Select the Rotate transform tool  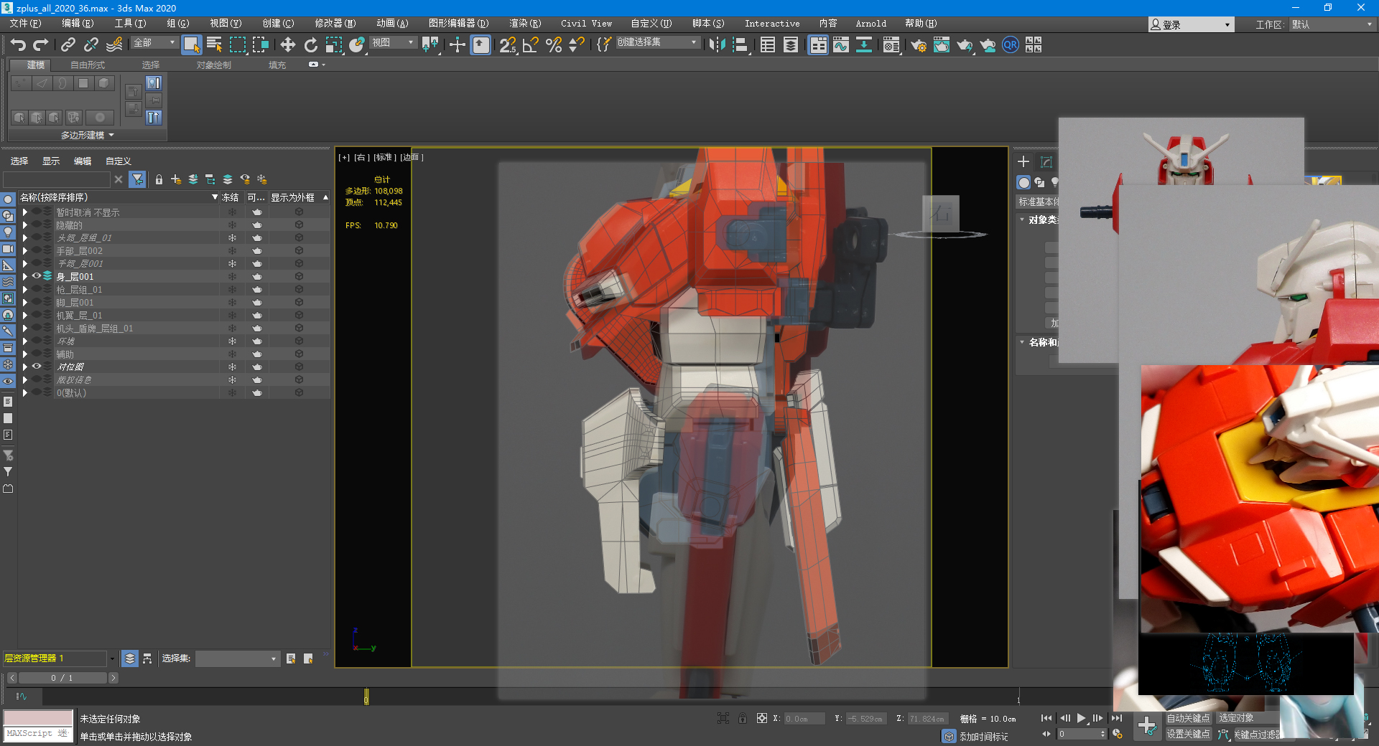pyautogui.click(x=310, y=45)
